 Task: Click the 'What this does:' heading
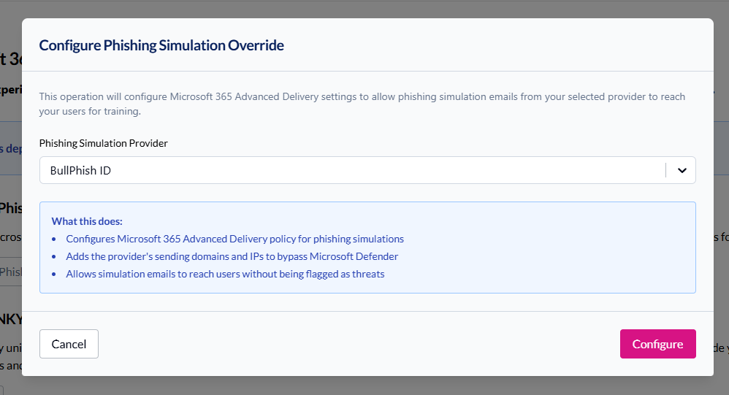tap(87, 221)
